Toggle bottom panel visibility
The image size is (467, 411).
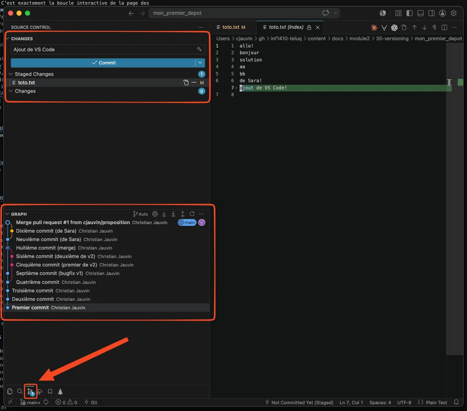click(x=420, y=13)
